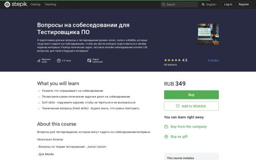Viewport: 256px width, 160px height.
Task: Click the Register button
Action: 244,4
